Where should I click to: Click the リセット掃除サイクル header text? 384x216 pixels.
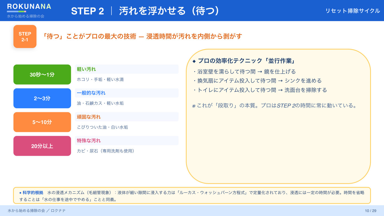pyautogui.click(x=353, y=11)
